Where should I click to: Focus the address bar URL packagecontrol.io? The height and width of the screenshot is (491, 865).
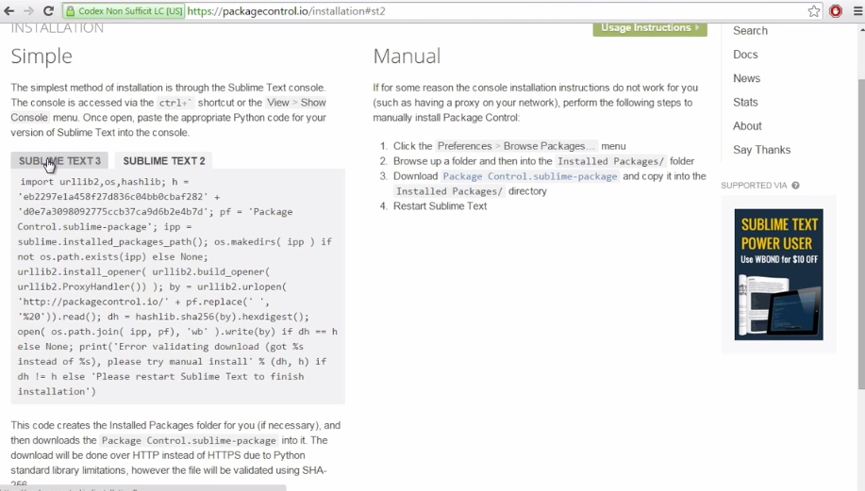(286, 11)
